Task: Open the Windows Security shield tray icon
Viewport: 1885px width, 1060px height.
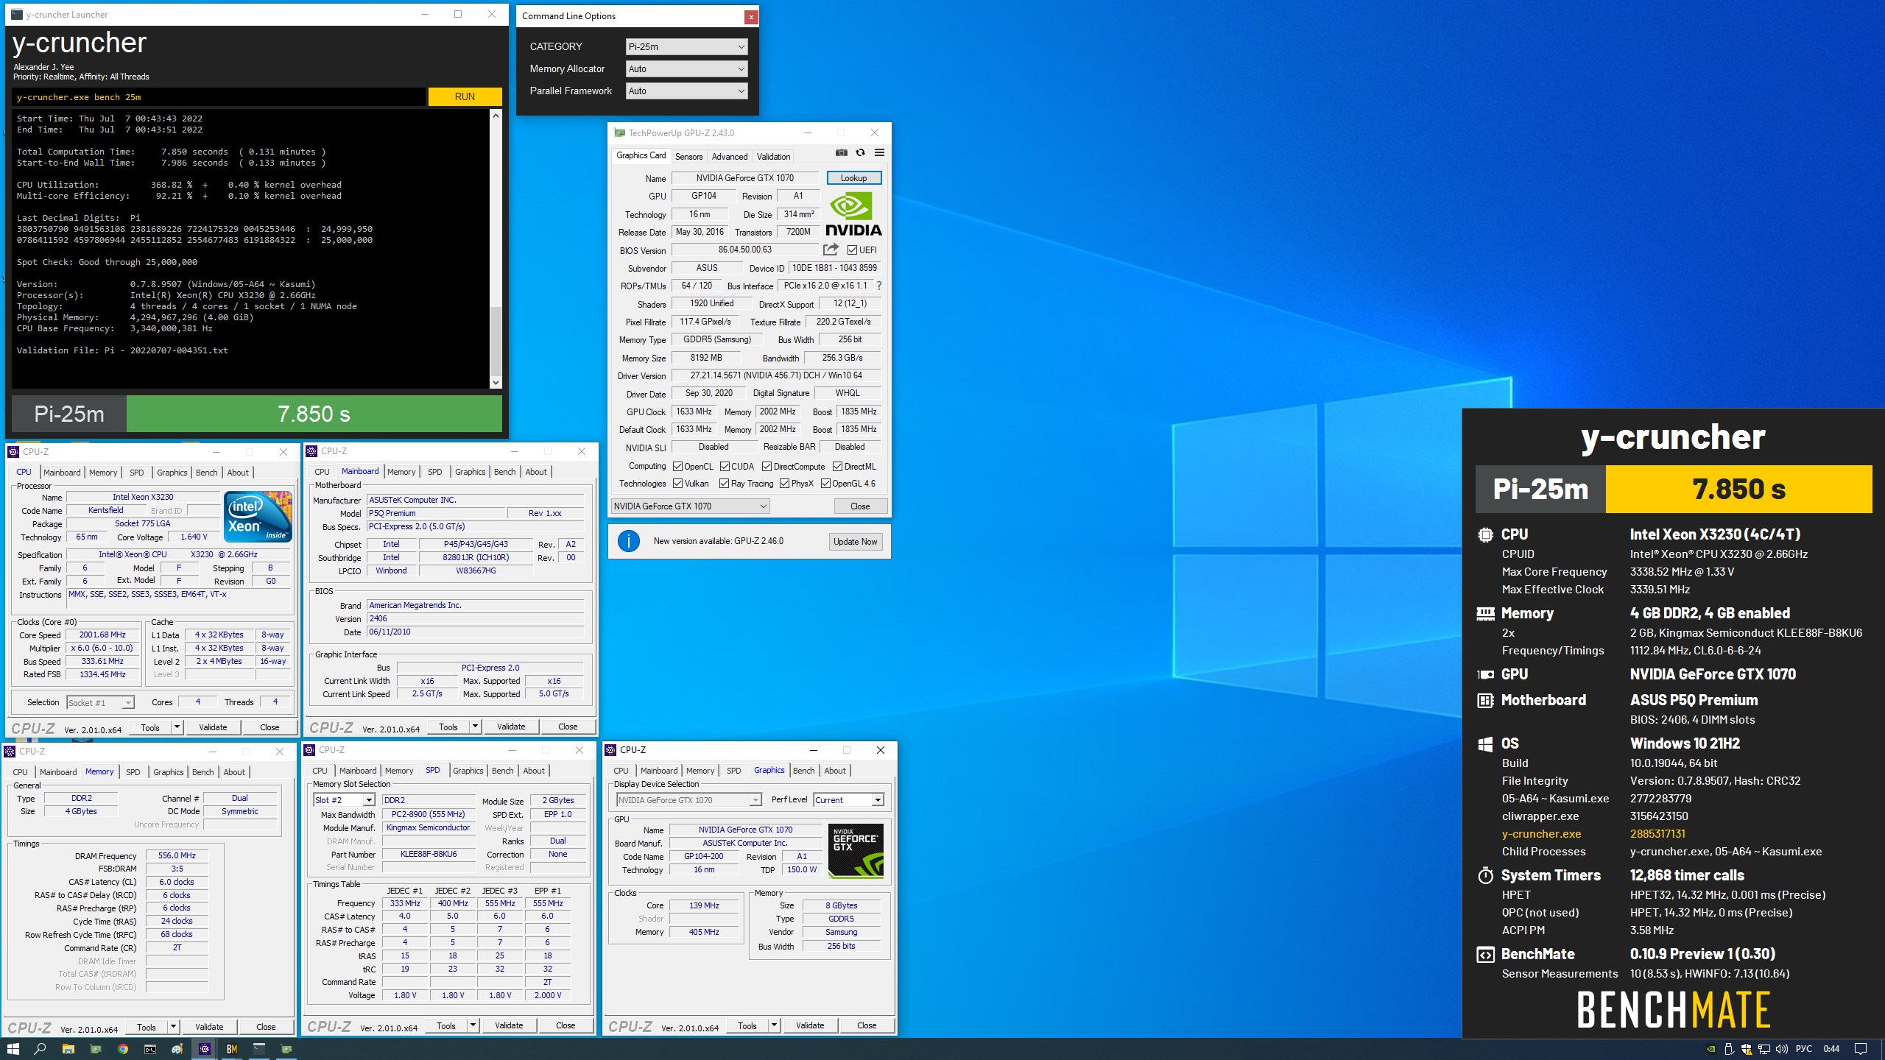Action: point(1747,1049)
